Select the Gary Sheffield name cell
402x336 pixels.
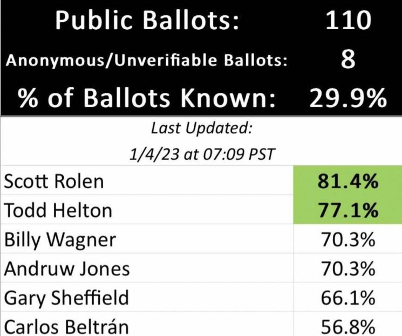(x=66, y=298)
